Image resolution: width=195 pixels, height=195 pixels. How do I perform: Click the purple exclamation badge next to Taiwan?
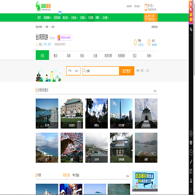click(x=58, y=37)
